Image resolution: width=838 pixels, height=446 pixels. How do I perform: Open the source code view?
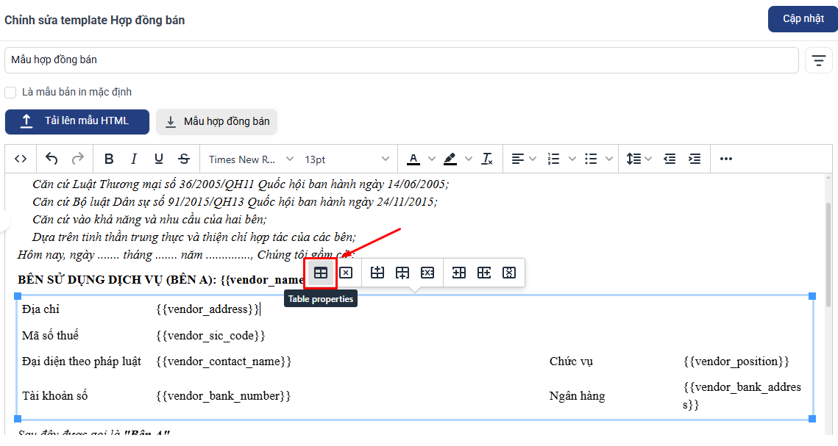(21, 159)
